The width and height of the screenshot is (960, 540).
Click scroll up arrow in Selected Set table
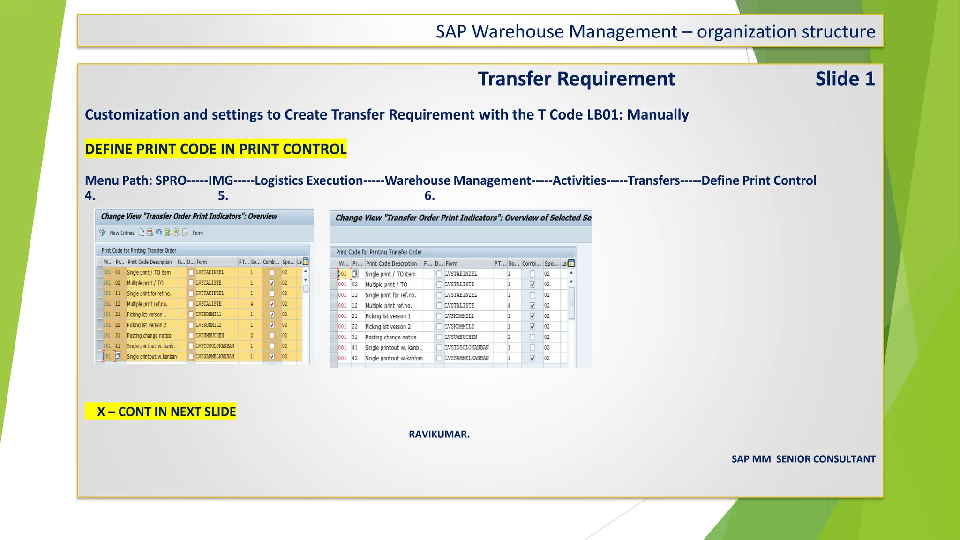coord(571,272)
